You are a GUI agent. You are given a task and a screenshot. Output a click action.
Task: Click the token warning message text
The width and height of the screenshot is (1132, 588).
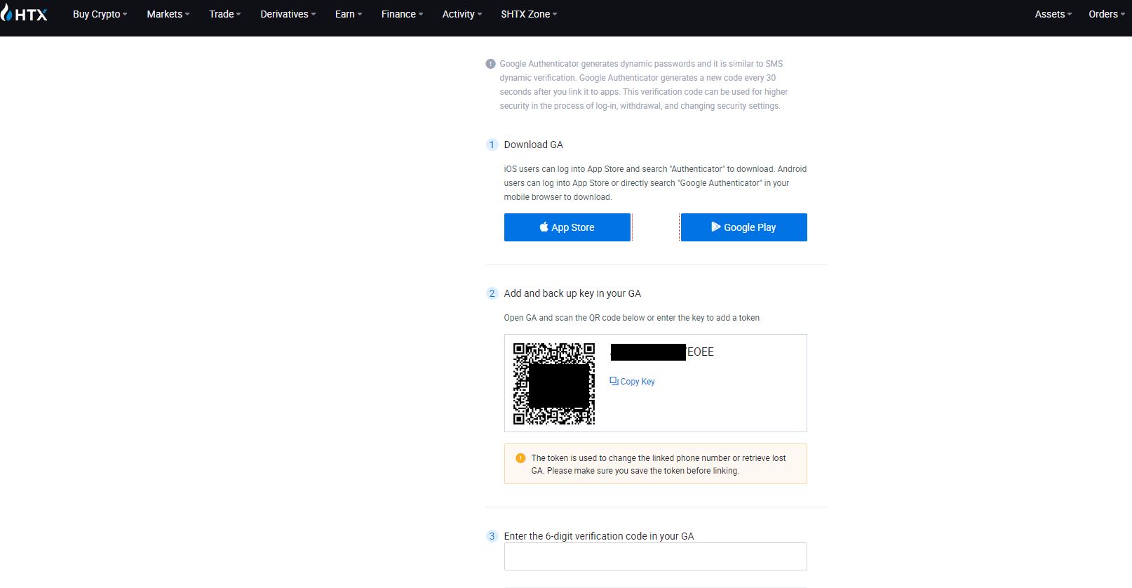[659, 465]
